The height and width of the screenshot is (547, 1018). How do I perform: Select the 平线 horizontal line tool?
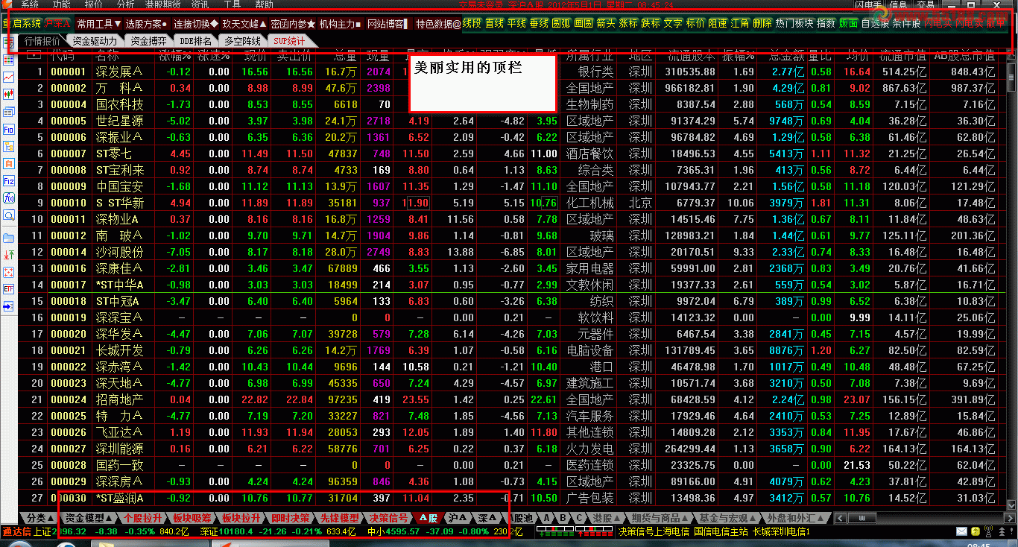click(x=516, y=24)
